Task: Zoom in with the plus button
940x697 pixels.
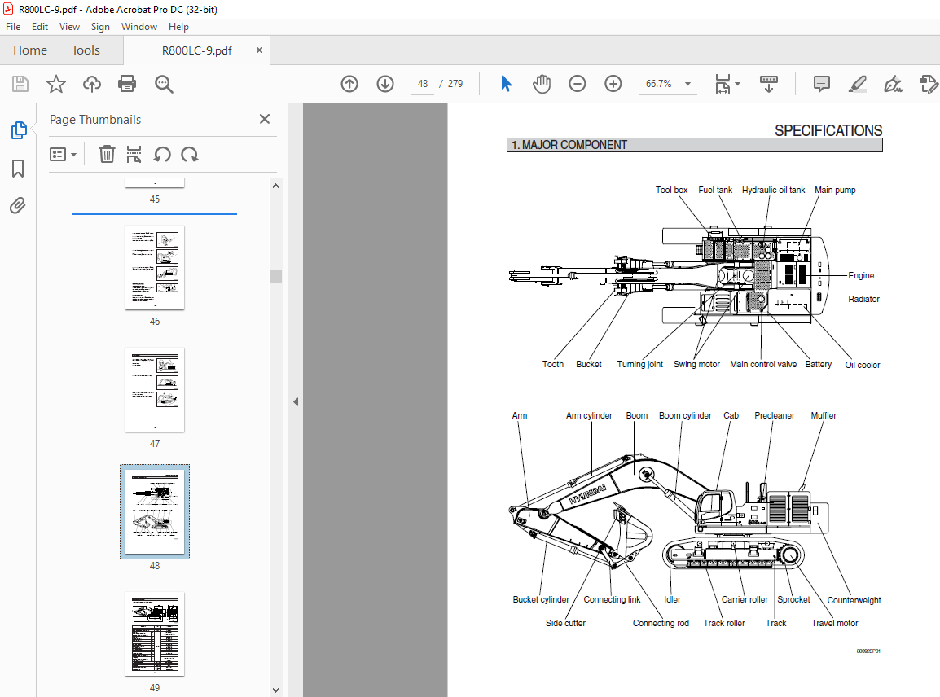Action: pyautogui.click(x=613, y=84)
